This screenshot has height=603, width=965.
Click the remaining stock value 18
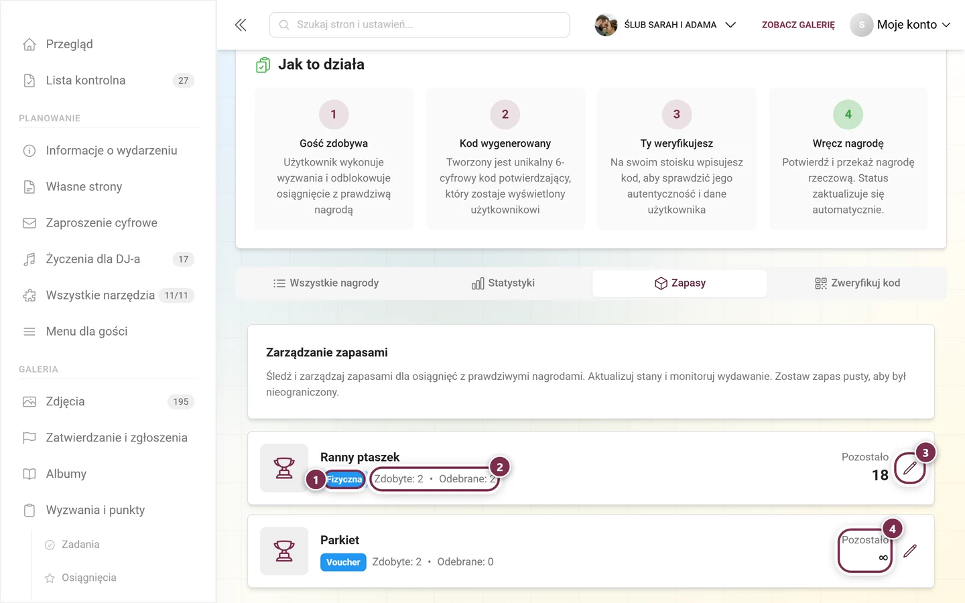tap(880, 476)
